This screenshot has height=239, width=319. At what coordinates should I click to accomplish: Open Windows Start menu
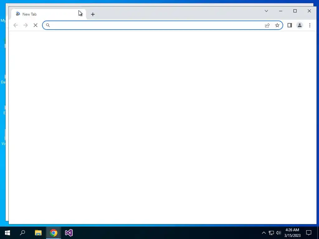(7, 233)
